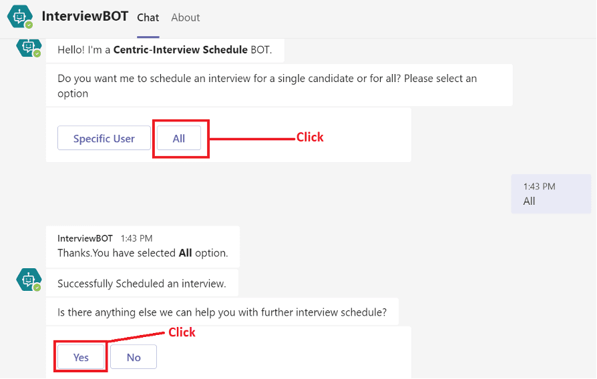Screen dimensions: 597x379
Task: Open the Chat tab
Action: [x=148, y=18]
